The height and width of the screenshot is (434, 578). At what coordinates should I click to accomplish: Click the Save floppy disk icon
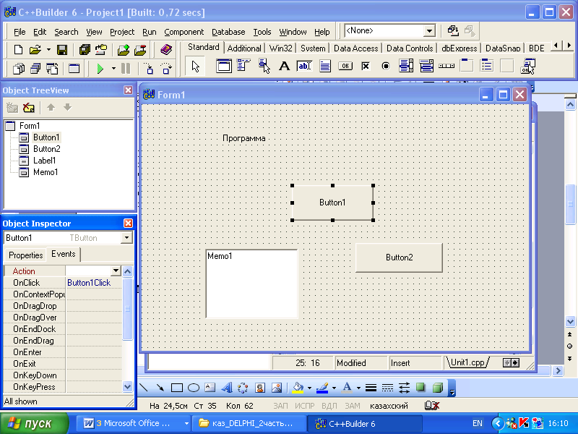pos(62,49)
